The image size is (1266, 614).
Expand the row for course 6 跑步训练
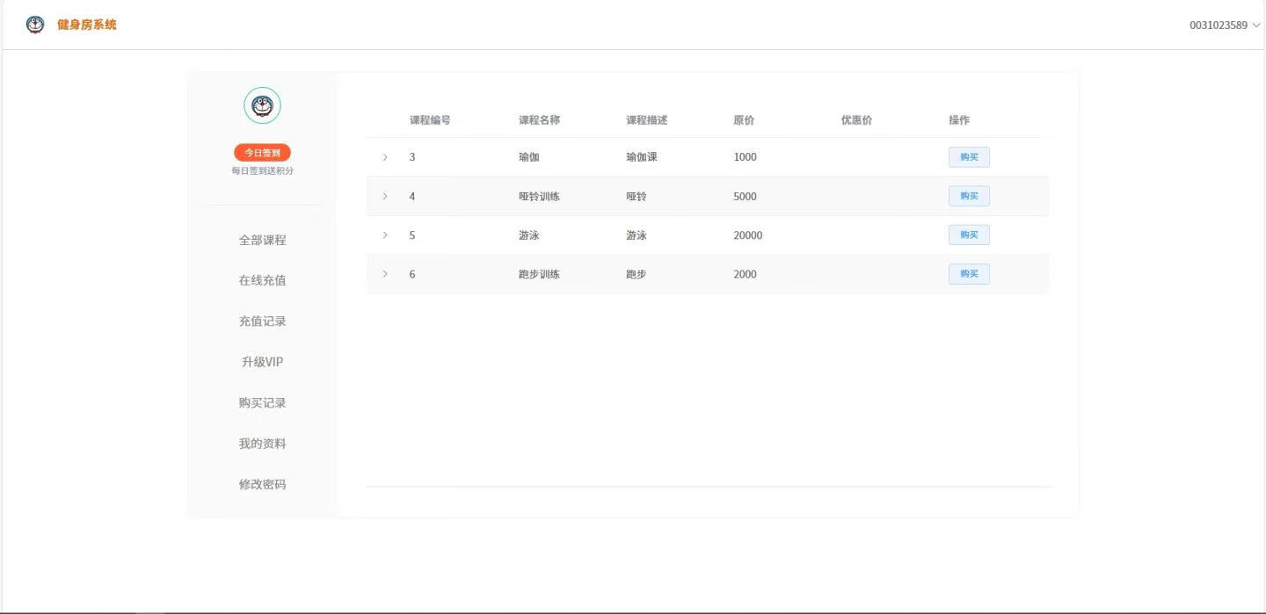tap(385, 274)
